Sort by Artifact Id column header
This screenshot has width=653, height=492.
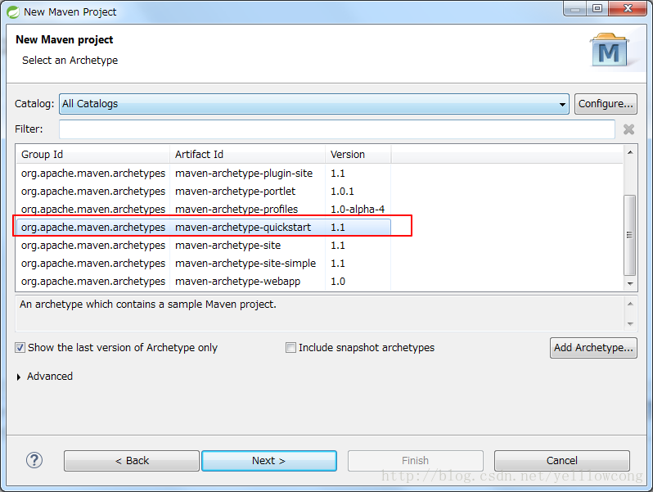pyautogui.click(x=247, y=155)
